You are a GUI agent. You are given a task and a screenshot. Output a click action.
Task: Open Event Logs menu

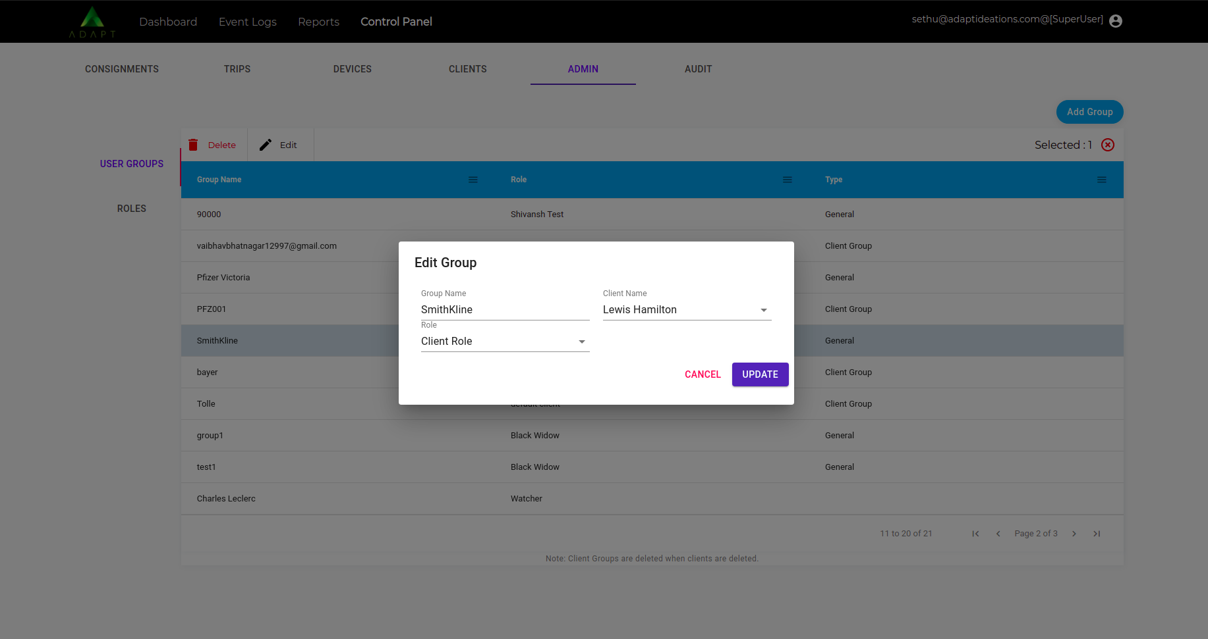[x=248, y=22]
